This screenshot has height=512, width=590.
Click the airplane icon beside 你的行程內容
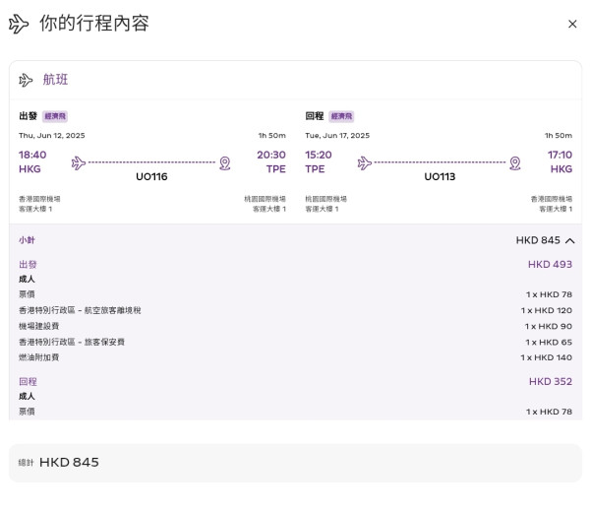tap(19, 24)
